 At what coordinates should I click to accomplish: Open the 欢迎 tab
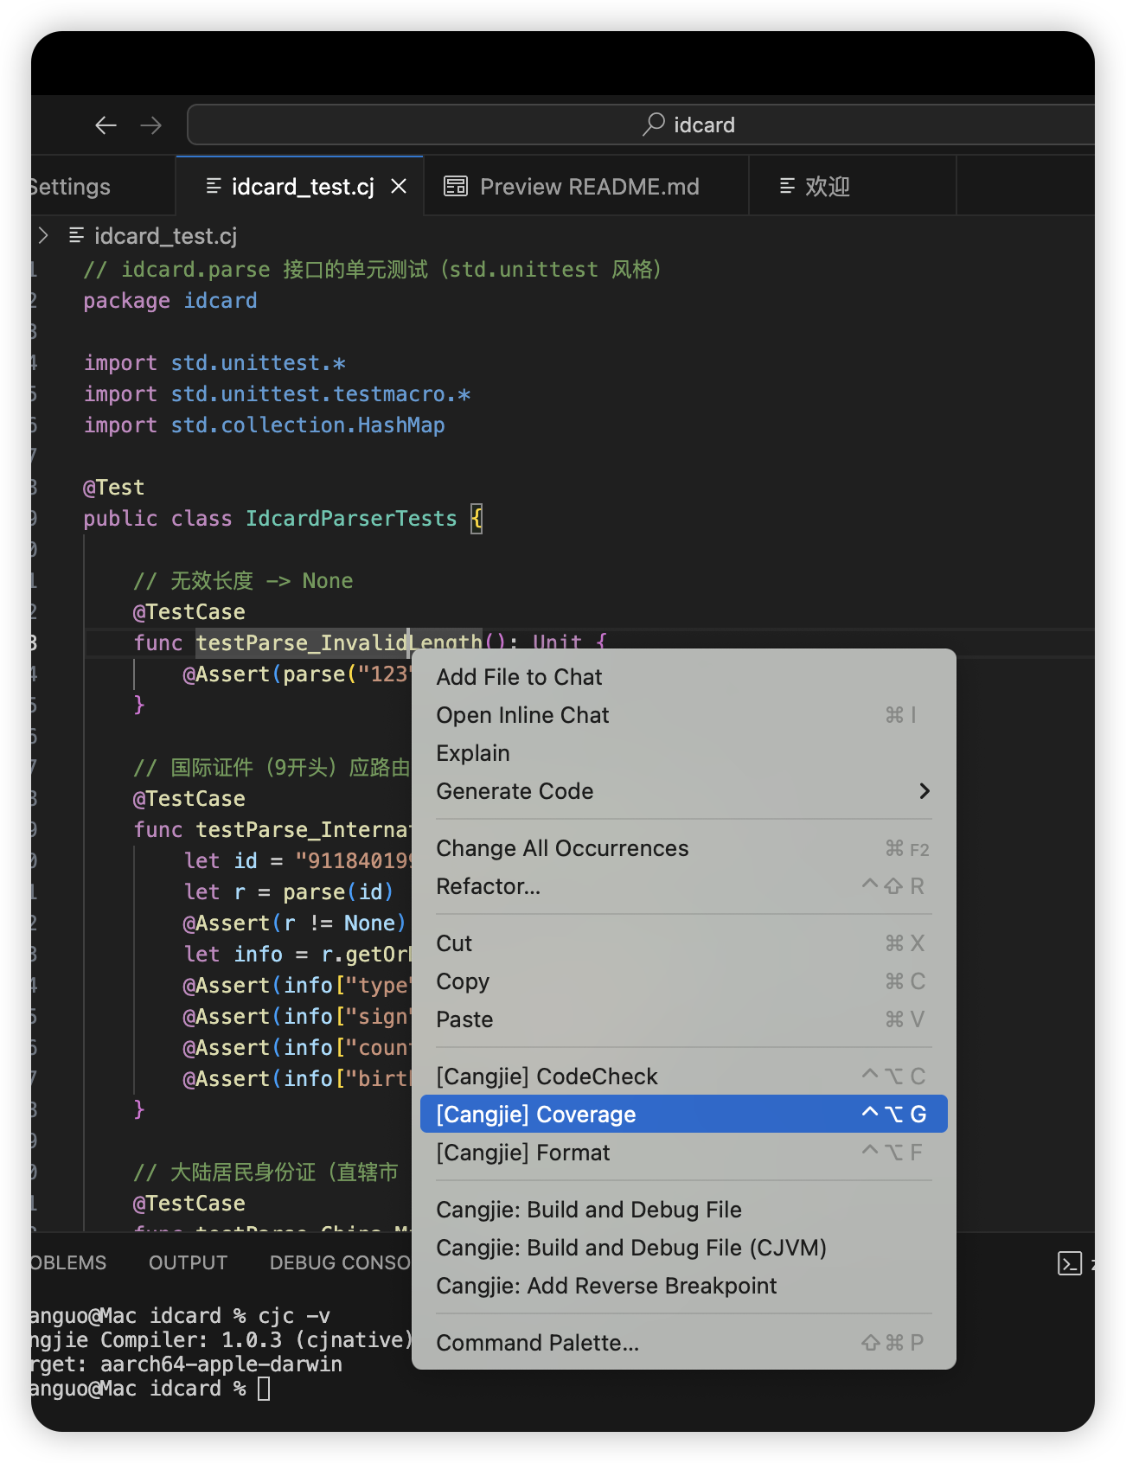[853, 186]
